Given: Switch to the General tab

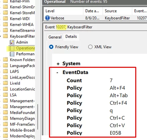Looking at the screenshot, I should tap(55, 37).
